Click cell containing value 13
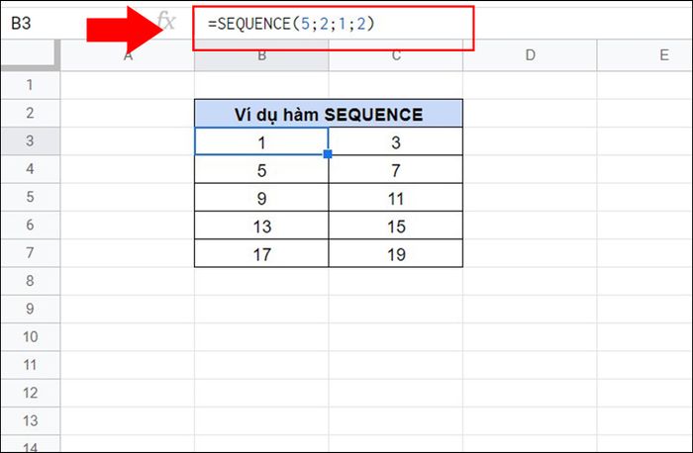The height and width of the screenshot is (453, 693). [x=261, y=226]
